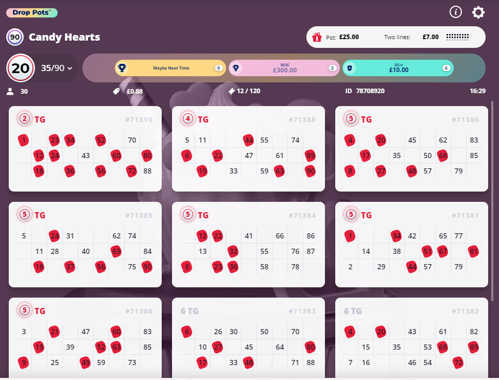Click the players count person icon
The height and width of the screenshot is (380, 499).
click(x=10, y=92)
